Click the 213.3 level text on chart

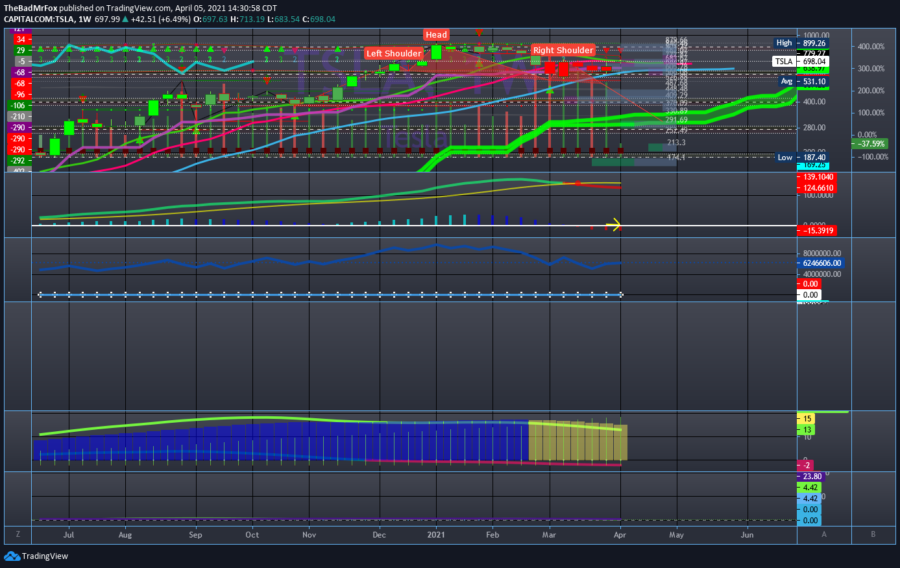pos(676,143)
